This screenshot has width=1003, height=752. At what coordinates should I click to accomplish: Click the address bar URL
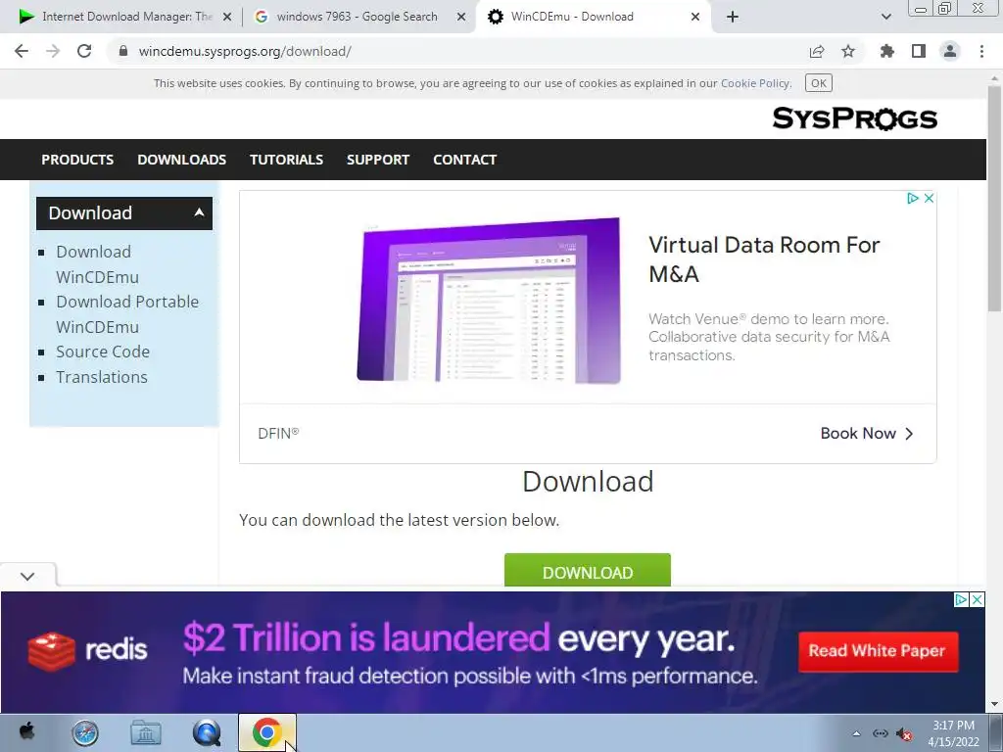coord(245,51)
